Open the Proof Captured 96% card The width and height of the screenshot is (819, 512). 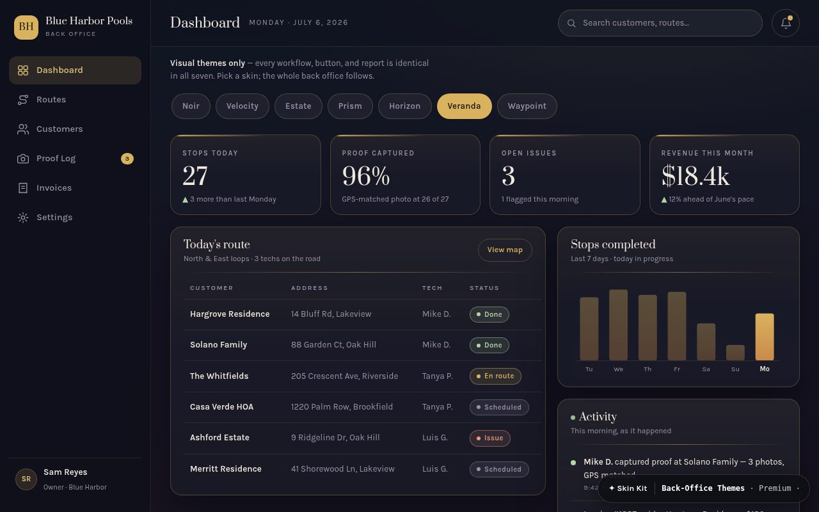point(405,175)
